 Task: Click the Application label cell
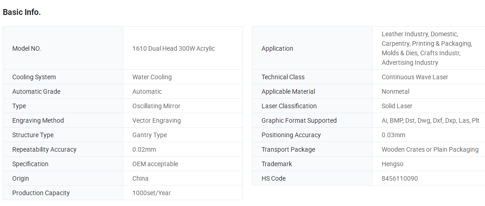click(312, 48)
